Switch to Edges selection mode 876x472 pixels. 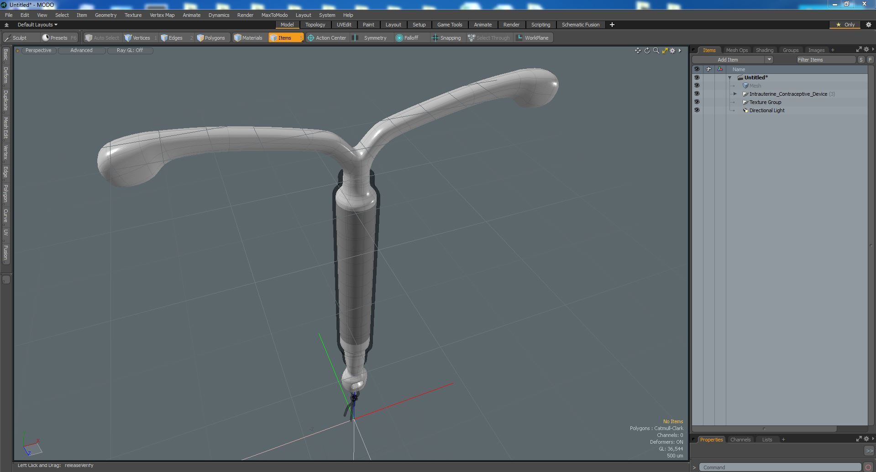pos(176,38)
